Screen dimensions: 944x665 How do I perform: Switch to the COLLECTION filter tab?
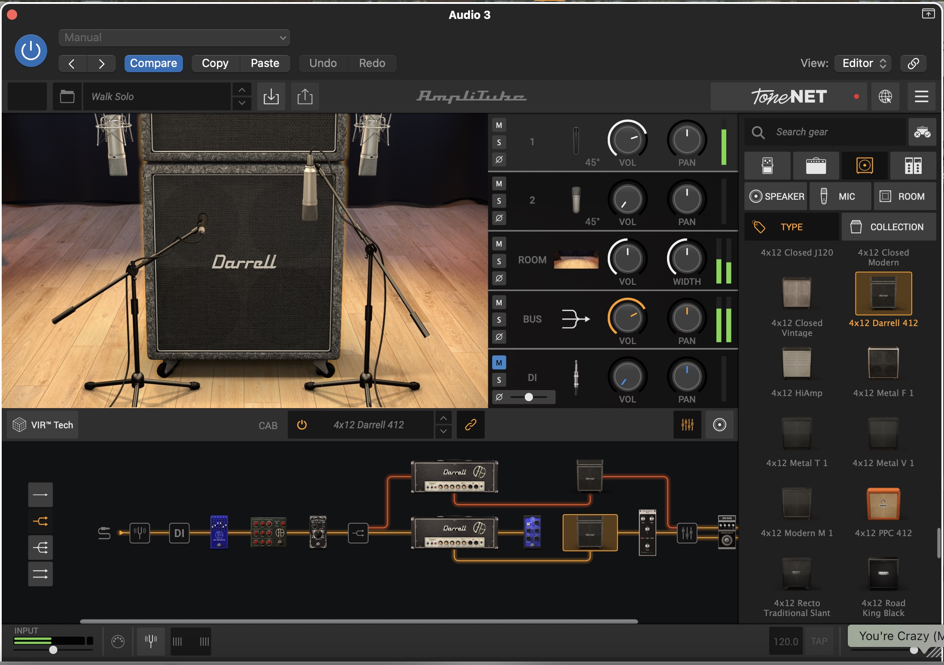[x=889, y=227]
